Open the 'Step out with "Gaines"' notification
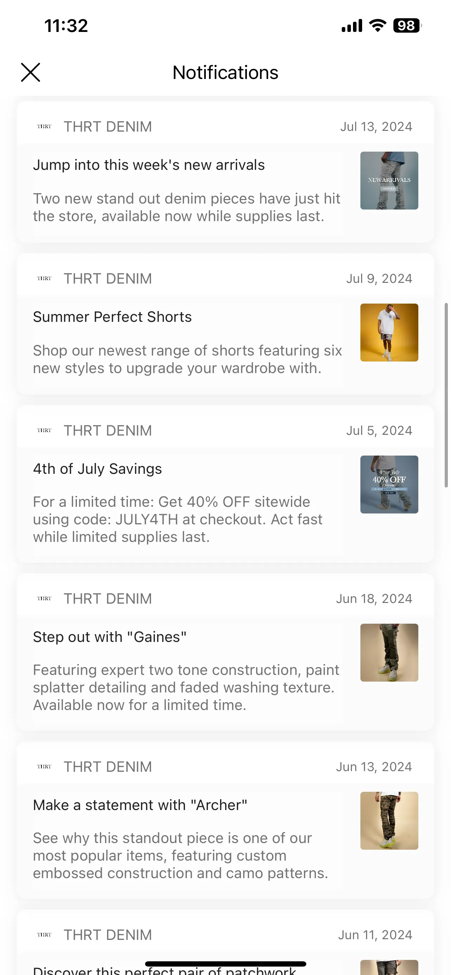This screenshot has height=975, width=451. (x=110, y=637)
